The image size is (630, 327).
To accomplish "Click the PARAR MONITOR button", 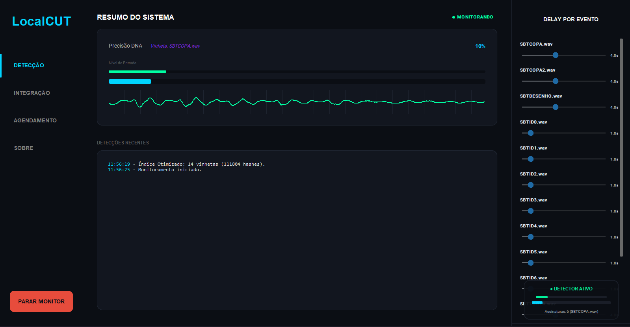I will coord(41,301).
